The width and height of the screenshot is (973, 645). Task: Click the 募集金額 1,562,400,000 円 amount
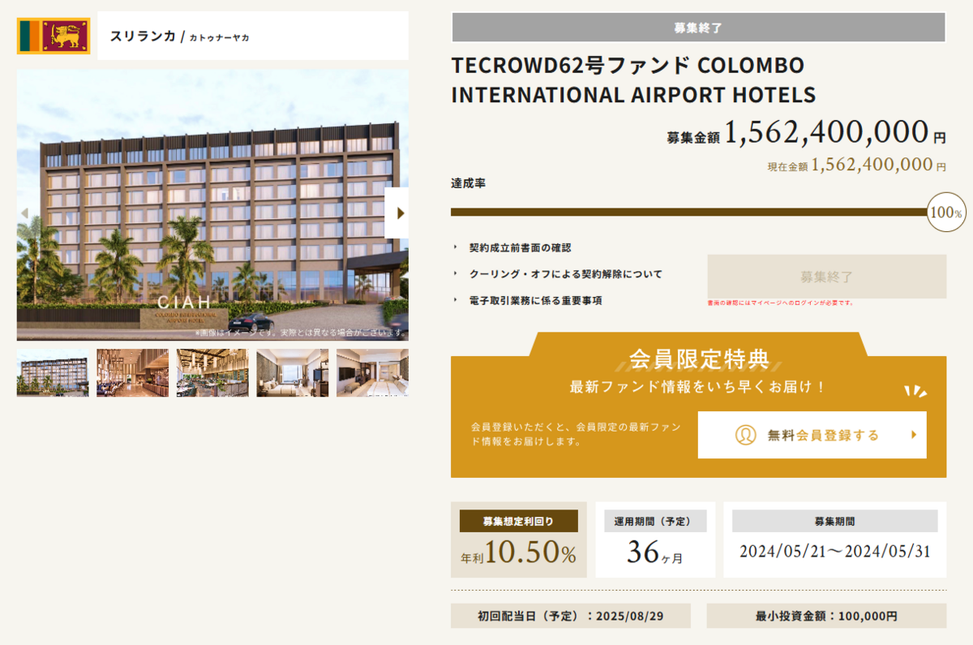(806, 132)
